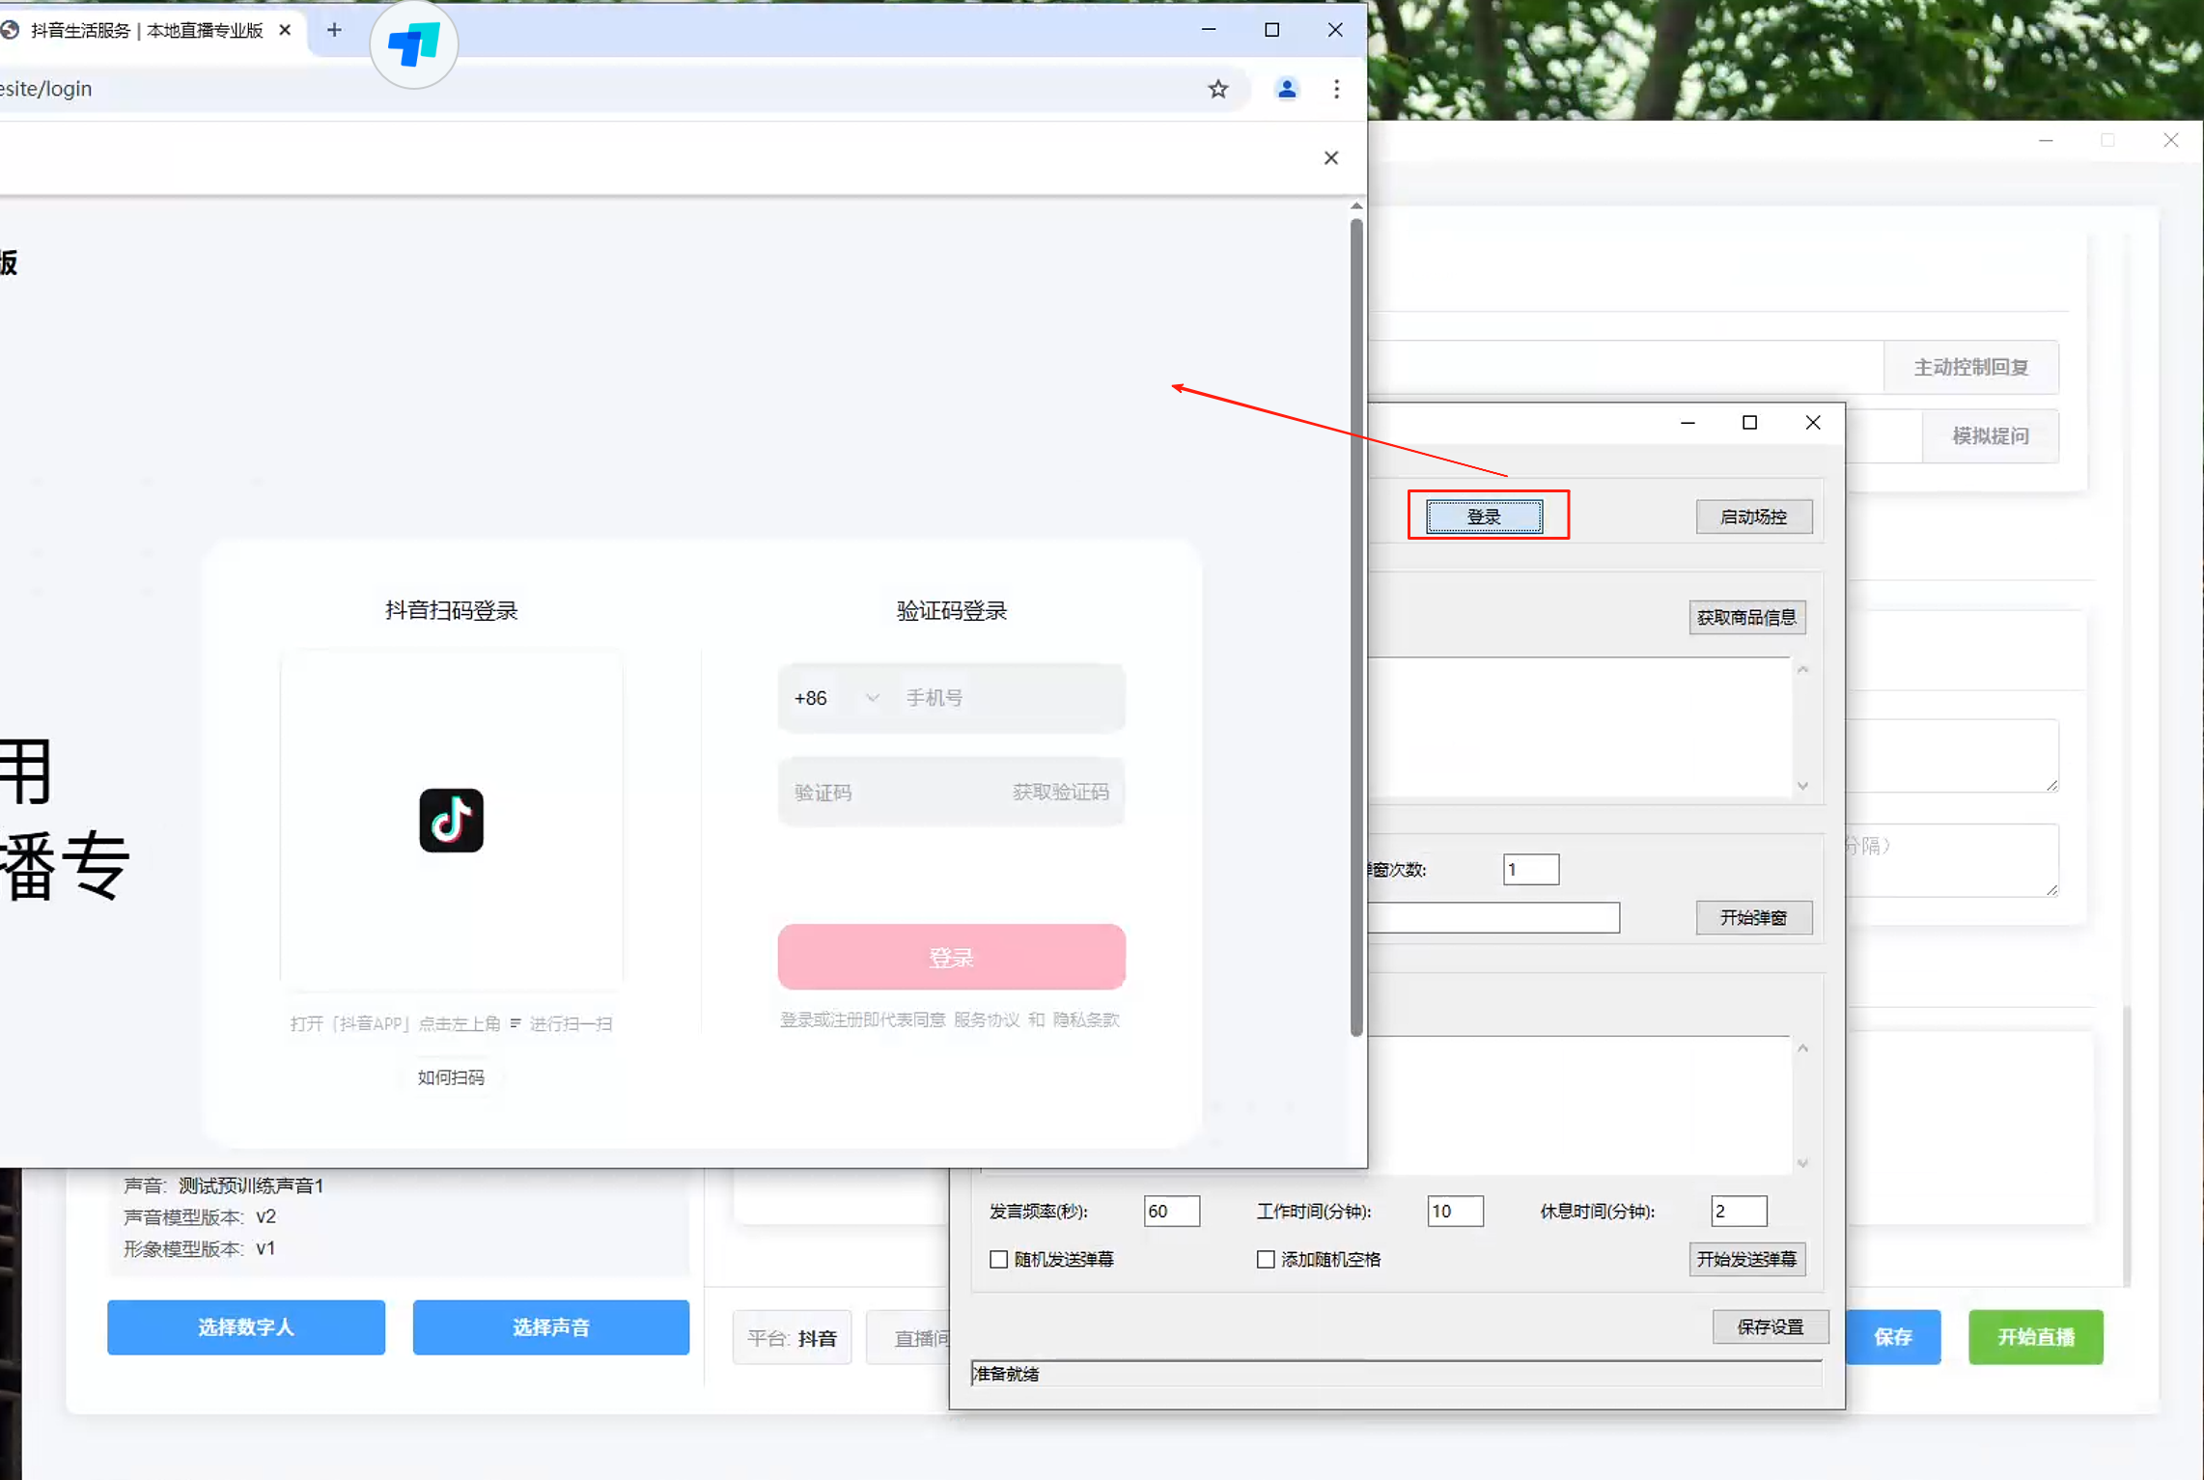Open the browser profile icon
The width and height of the screenshot is (2204, 1480).
(1286, 89)
